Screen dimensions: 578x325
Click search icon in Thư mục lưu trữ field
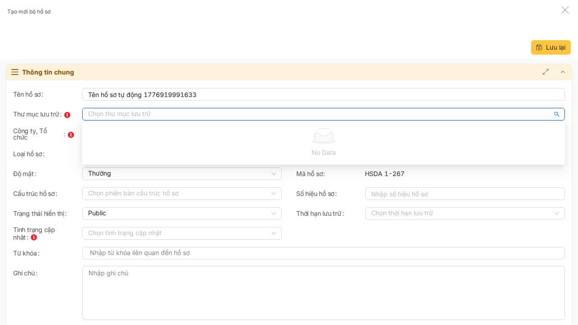(x=557, y=114)
